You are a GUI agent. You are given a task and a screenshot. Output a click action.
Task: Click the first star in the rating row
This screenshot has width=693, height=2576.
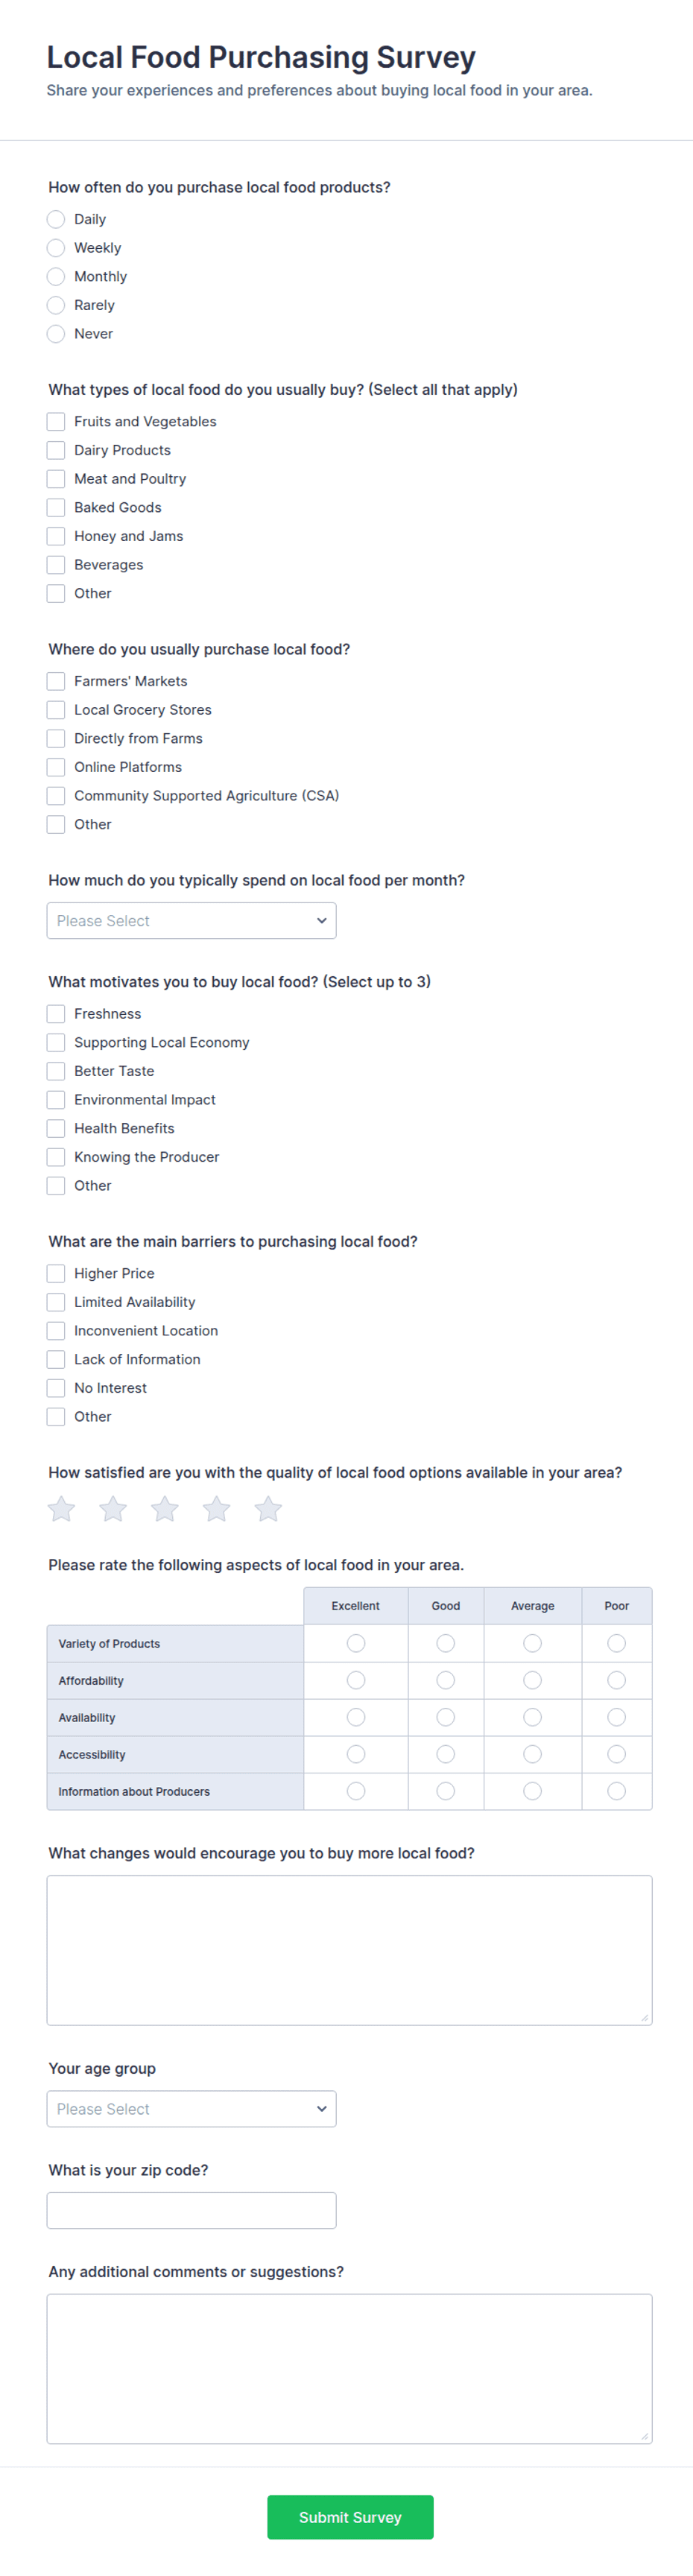tap(60, 1508)
